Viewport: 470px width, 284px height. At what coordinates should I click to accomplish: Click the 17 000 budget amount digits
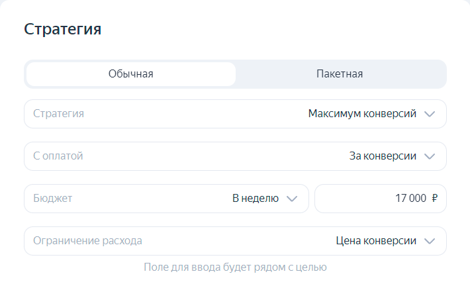click(411, 199)
